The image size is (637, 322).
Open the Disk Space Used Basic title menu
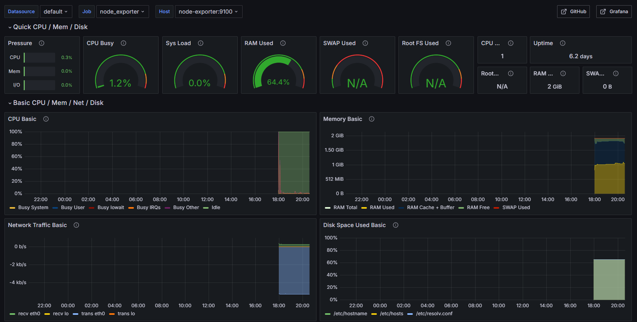click(x=354, y=225)
